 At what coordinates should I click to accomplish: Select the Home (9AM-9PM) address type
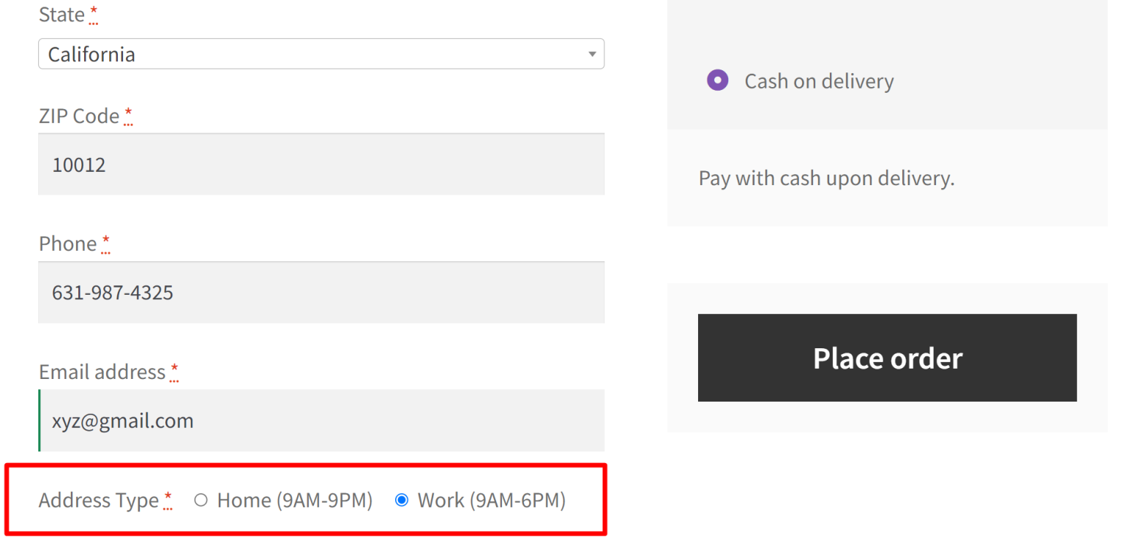click(201, 500)
